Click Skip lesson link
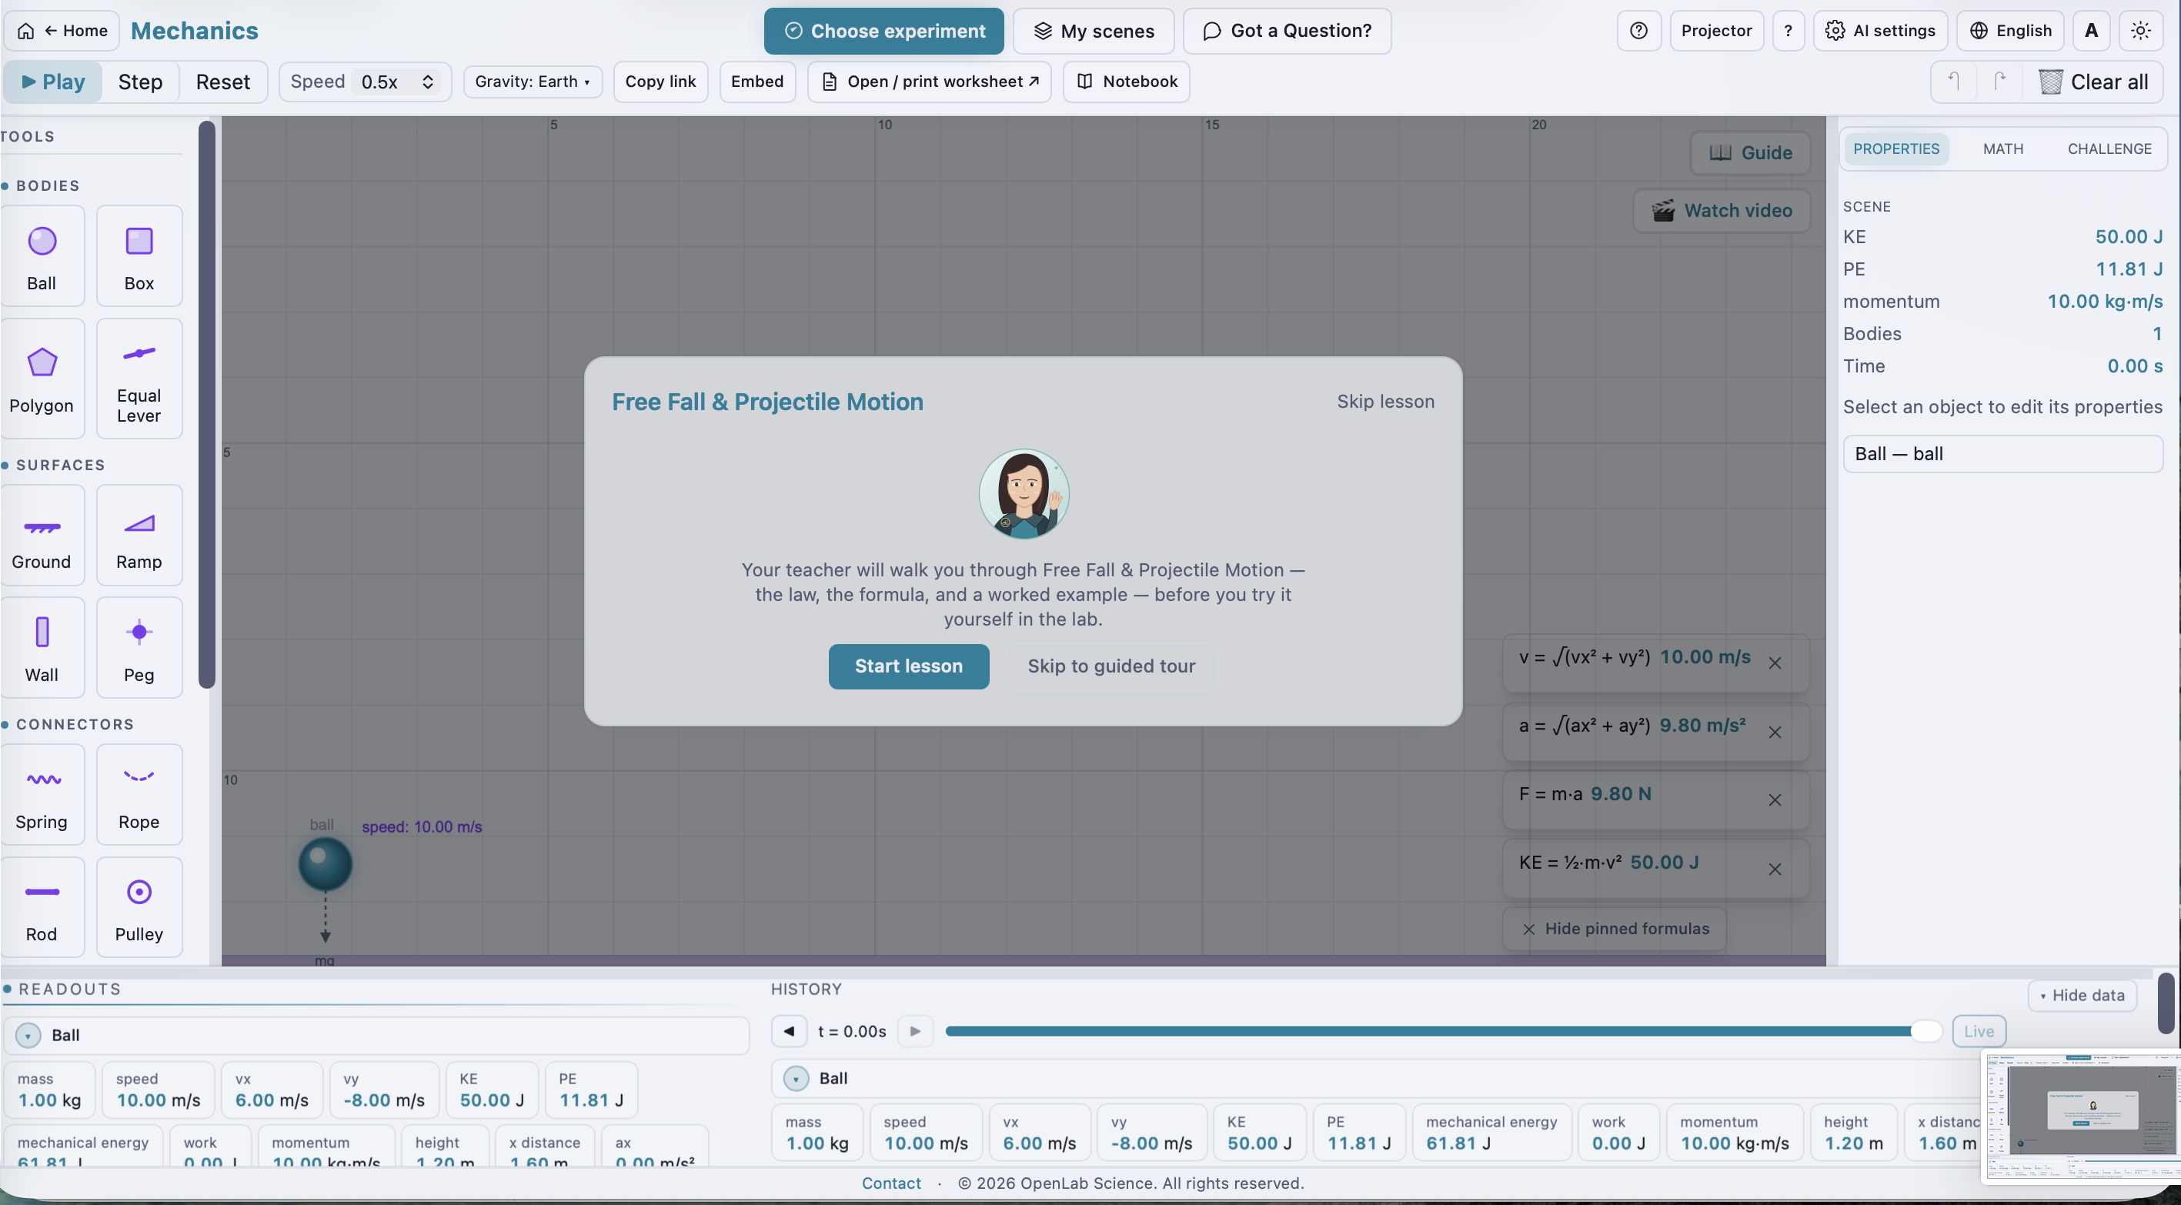The width and height of the screenshot is (2181, 1205). 1385,402
